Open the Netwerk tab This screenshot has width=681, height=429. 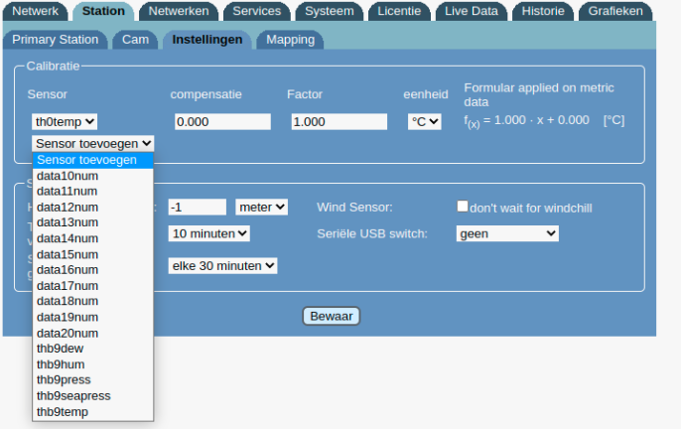pyautogui.click(x=36, y=12)
